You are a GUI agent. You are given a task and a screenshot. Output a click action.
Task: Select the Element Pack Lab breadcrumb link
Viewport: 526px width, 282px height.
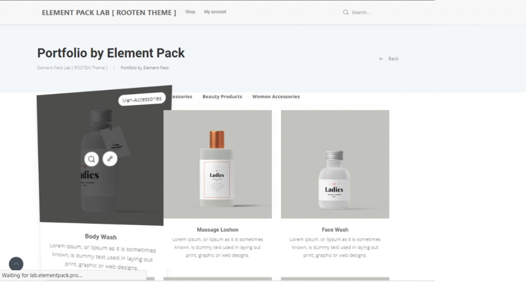pos(72,68)
